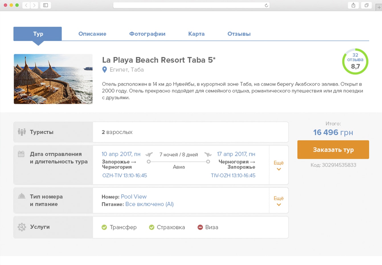Screen dimensions: 382x265
Task: Click the departing airplane icon
Action: (x=149, y=155)
